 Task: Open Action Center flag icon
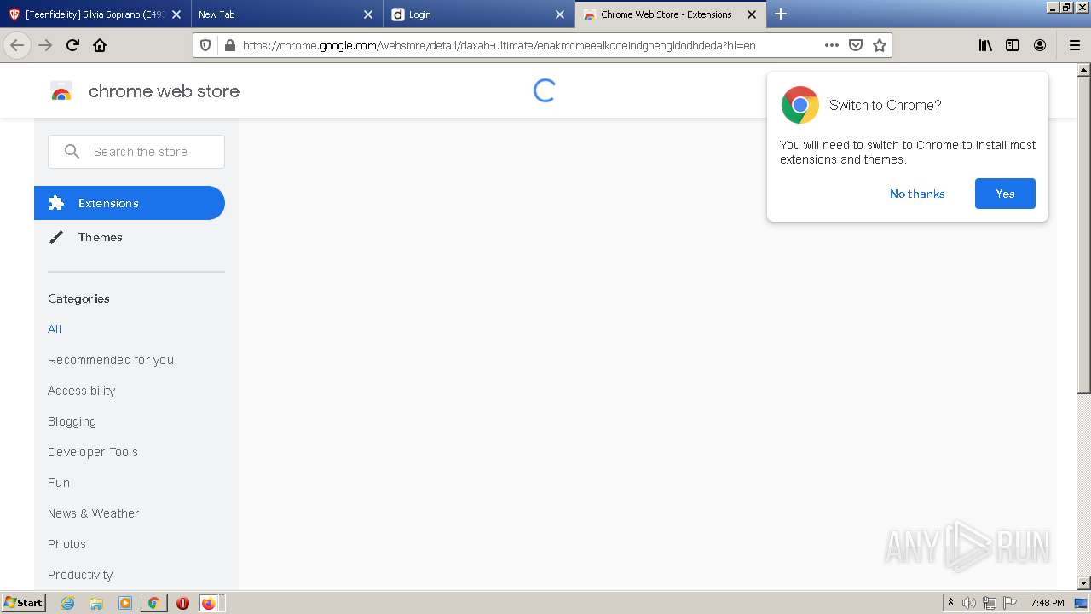point(1010,603)
